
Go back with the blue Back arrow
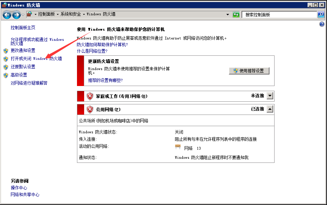click(7, 15)
